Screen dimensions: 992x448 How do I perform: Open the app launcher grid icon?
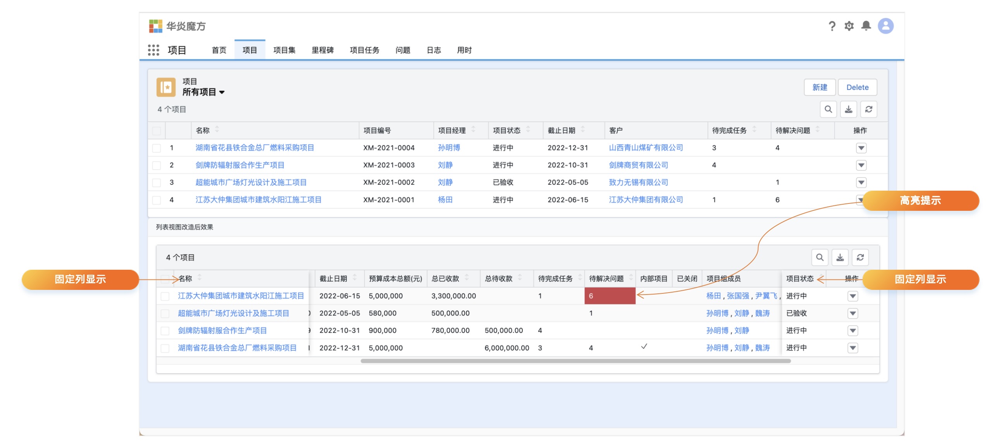click(153, 50)
